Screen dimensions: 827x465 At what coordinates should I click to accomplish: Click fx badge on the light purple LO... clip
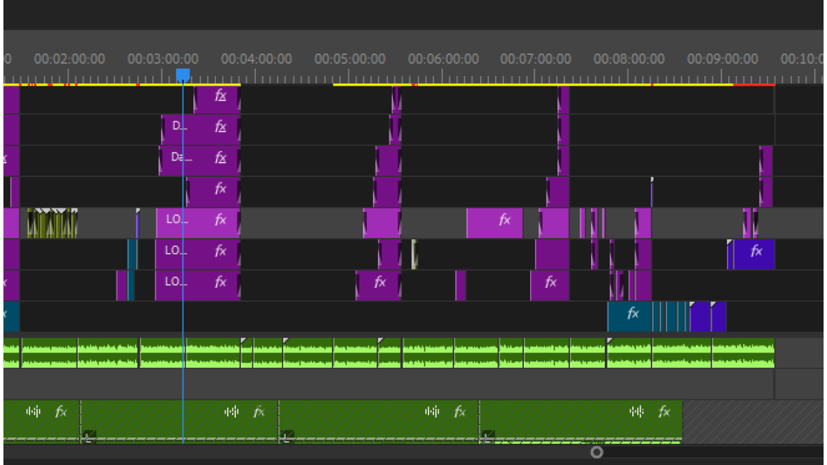[x=220, y=220]
